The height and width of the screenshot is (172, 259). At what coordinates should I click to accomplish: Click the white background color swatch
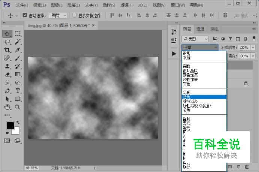[16, 132]
